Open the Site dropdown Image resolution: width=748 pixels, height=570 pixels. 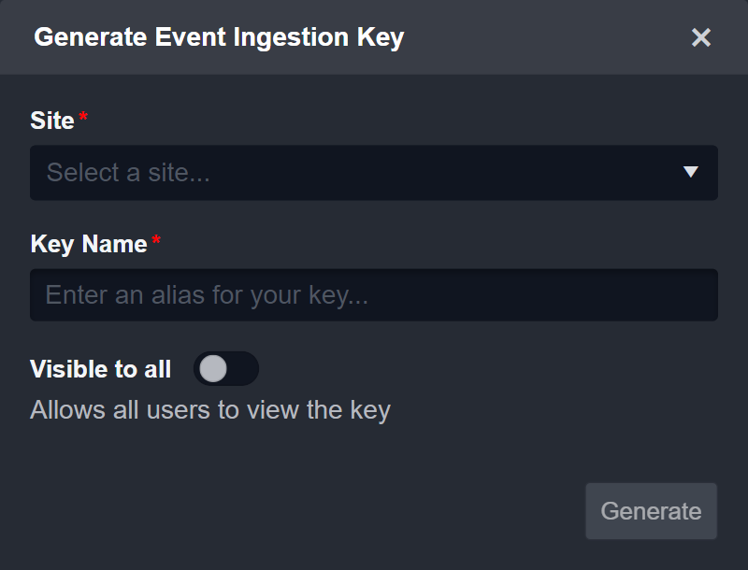[x=374, y=173]
